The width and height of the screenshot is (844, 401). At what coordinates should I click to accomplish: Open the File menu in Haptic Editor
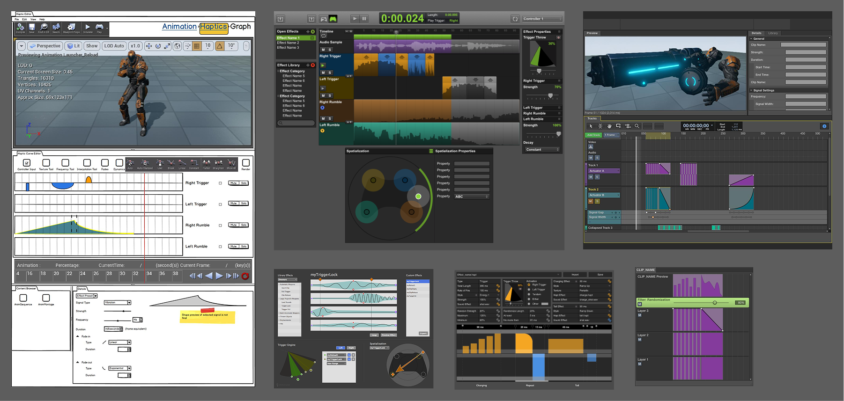[17, 19]
